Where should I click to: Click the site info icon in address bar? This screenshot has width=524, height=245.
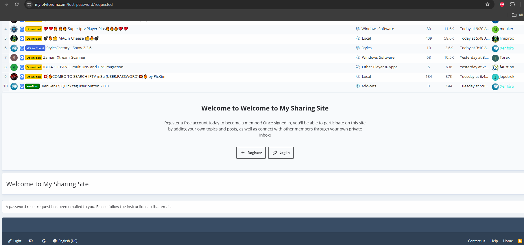click(29, 4)
